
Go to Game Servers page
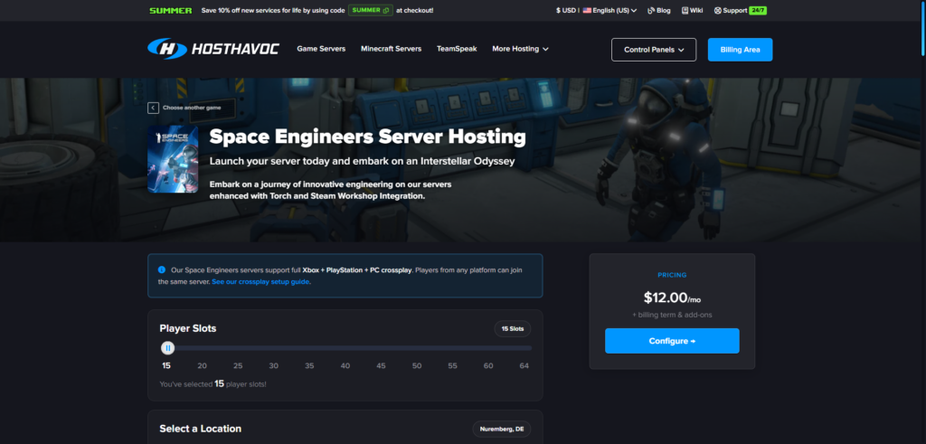pyautogui.click(x=321, y=49)
